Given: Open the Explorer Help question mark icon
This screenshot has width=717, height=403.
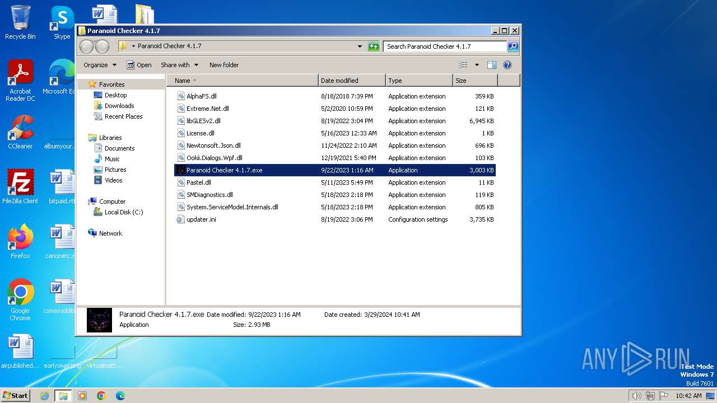Looking at the screenshot, I should (508, 65).
